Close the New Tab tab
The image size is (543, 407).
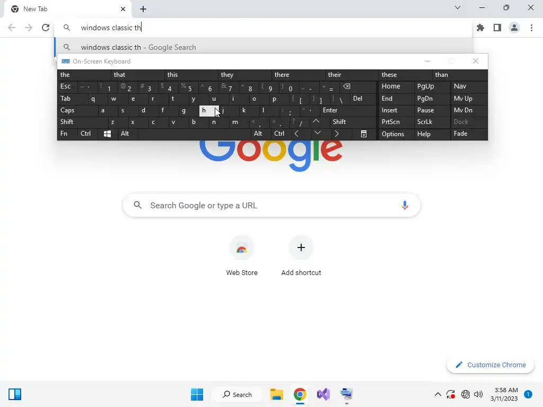[123, 9]
